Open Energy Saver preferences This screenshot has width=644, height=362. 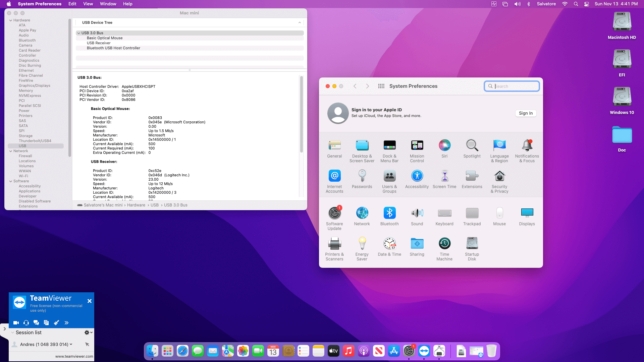(x=362, y=249)
